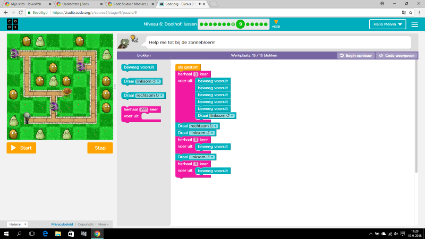
Task: Show hidden system tray icons with the chevron
Action: pyautogui.click(x=370, y=234)
